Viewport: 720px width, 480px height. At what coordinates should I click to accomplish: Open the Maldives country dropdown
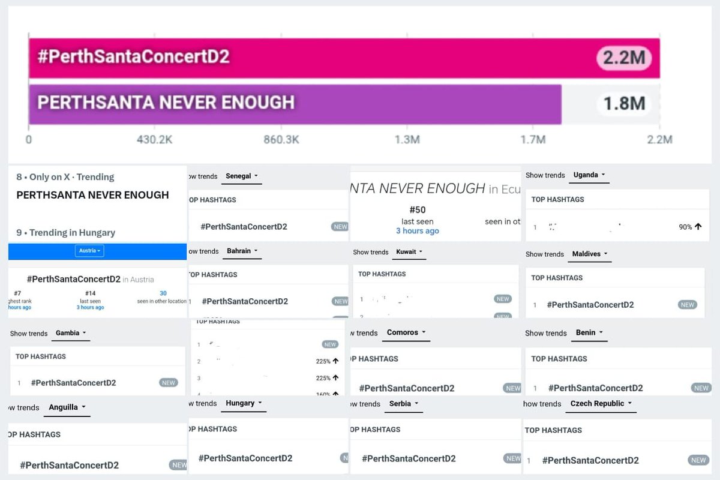tap(590, 254)
